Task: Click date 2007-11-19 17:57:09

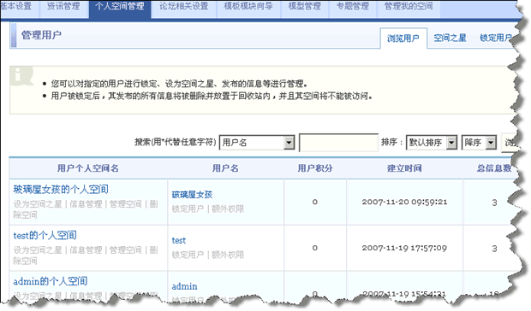Action: (x=405, y=248)
